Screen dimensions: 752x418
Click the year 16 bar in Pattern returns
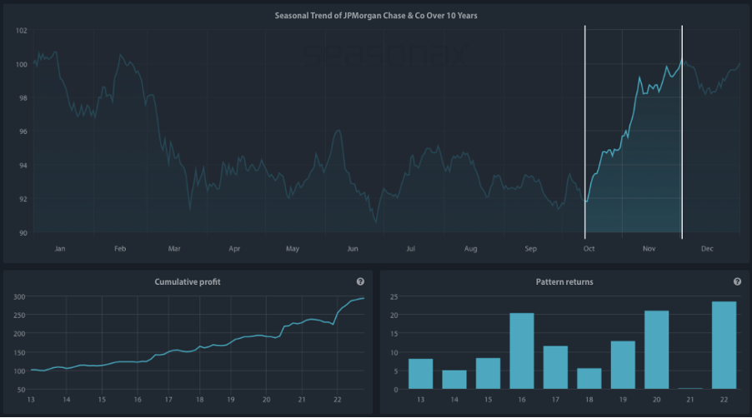(522, 351)
